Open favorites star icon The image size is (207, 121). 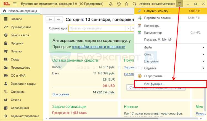pyautogui.click(x=126, y=4)
